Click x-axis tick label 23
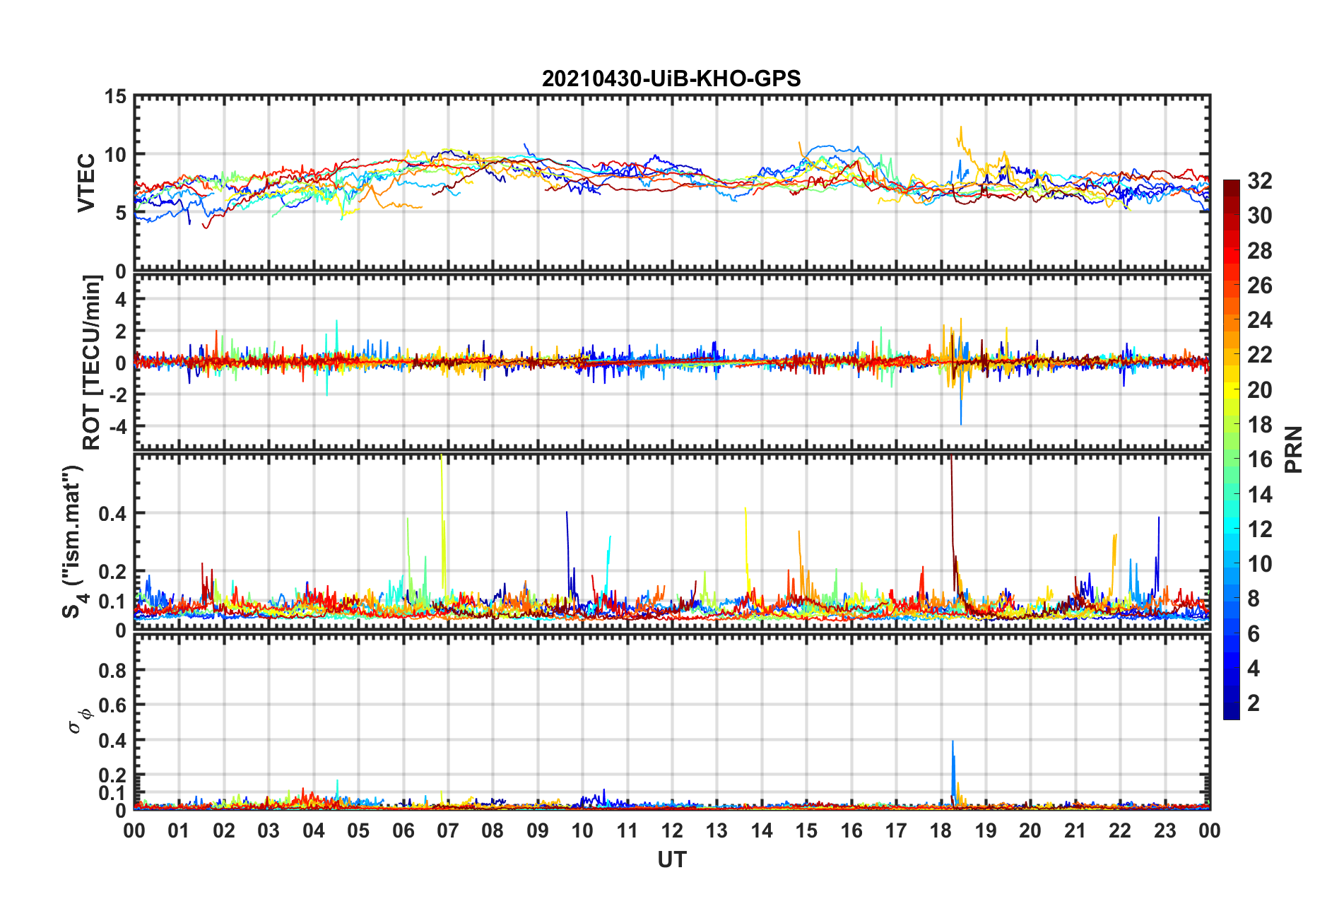The height and width of the screenshot is (899, 1344). pyautogui.click(x=1165, y=830)
